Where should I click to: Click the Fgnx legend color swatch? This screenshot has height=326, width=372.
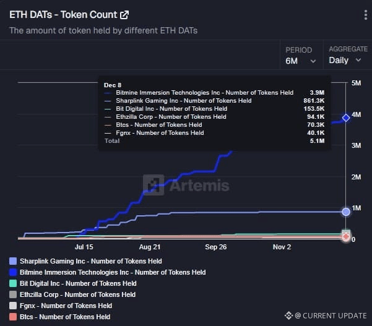click(13, 306)
